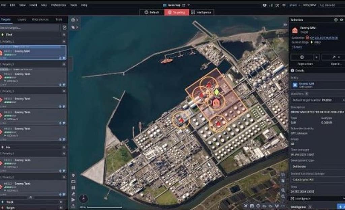Screen dimensions: 345x210
Task: Click the shield icon in top bar
Action: pyautogui.click(x=264, y=5)
